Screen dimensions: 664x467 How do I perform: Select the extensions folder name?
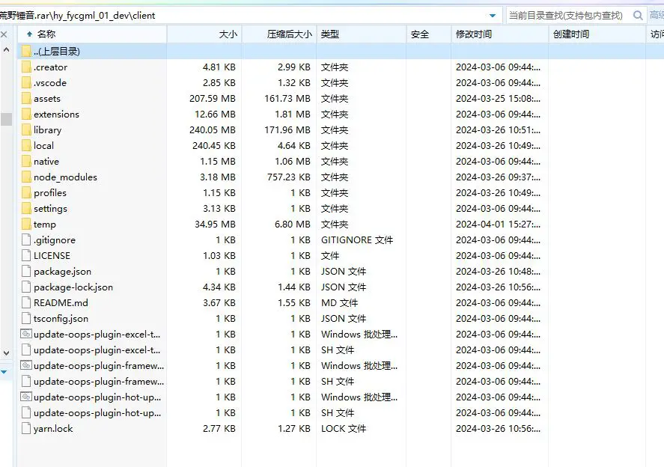pos(56,115)
